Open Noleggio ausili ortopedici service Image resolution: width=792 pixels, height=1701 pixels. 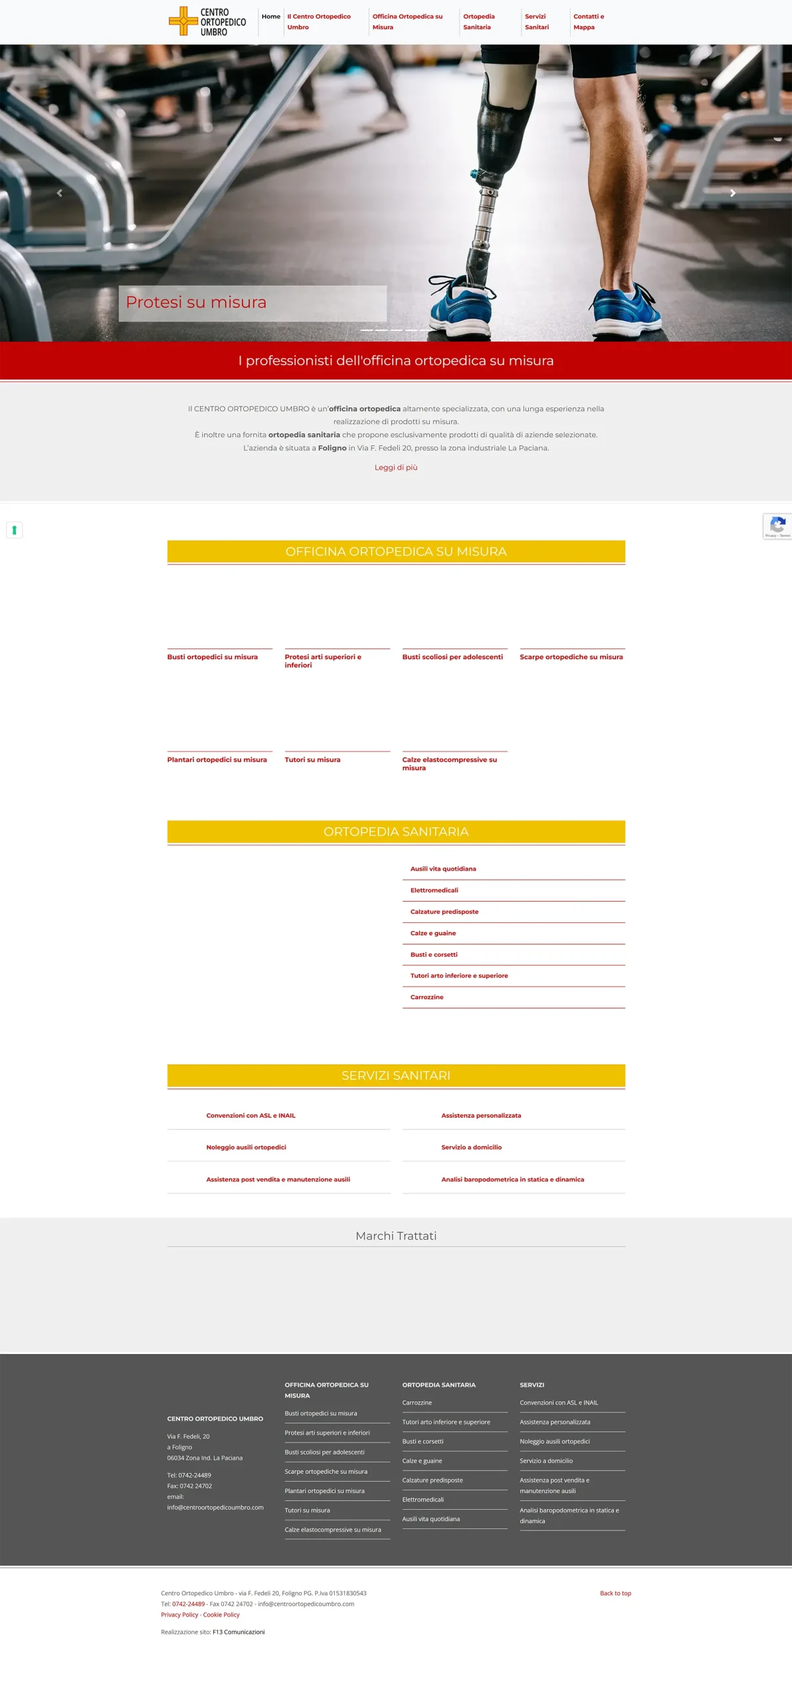tap(246, 1147)
